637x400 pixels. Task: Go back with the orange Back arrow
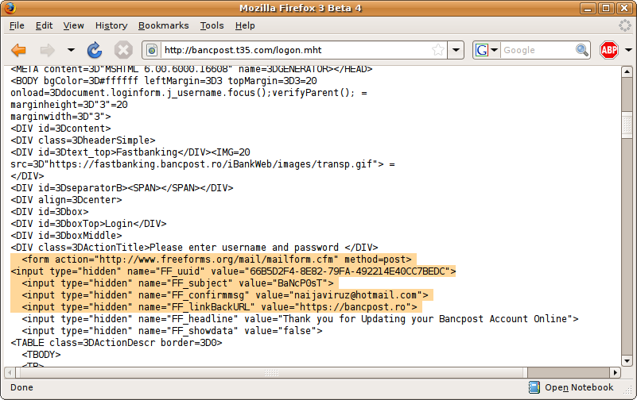tap(18, 50)
